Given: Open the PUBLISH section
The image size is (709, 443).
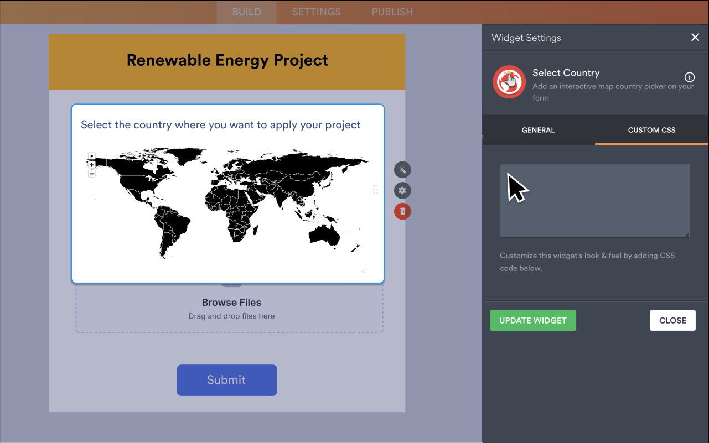Looking at the screenshot, I should coord(392,12).
